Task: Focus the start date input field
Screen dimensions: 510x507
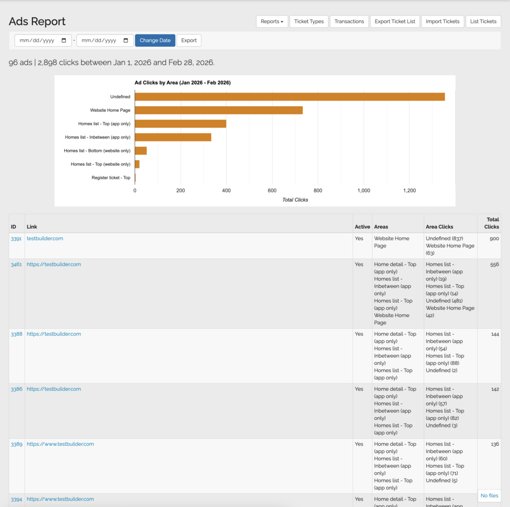Action: point(37,40)
